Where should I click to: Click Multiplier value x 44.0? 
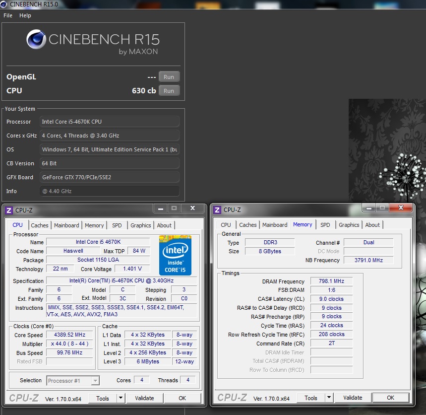(69, 344)
